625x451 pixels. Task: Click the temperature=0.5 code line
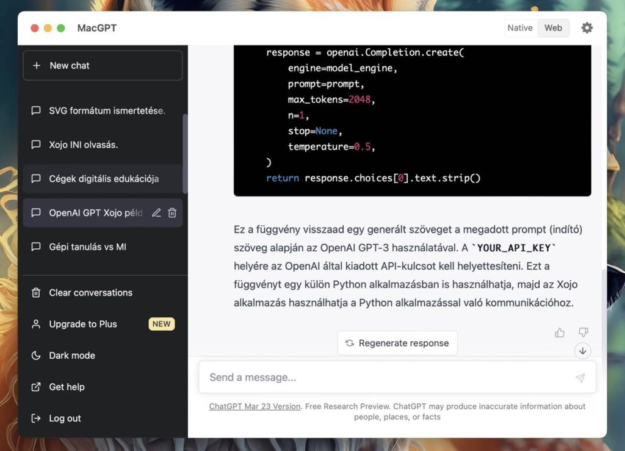pyautogui.click(x=331, y=146)
